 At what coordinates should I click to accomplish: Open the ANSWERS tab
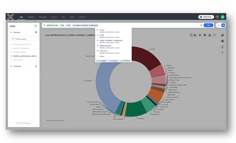tap(31, 17)
